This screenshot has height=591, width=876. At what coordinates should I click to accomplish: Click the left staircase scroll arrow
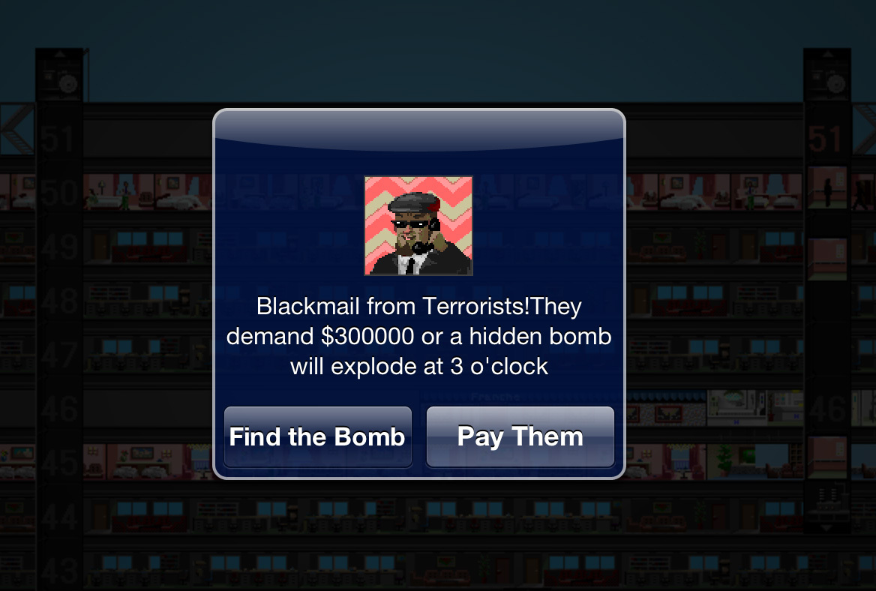click(17, 129)
